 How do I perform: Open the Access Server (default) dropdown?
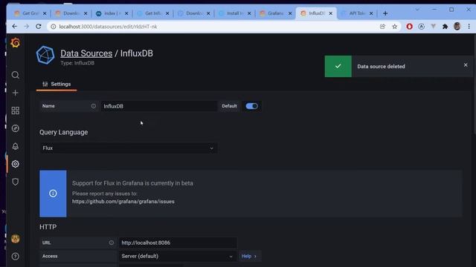(x=178, y=256)
